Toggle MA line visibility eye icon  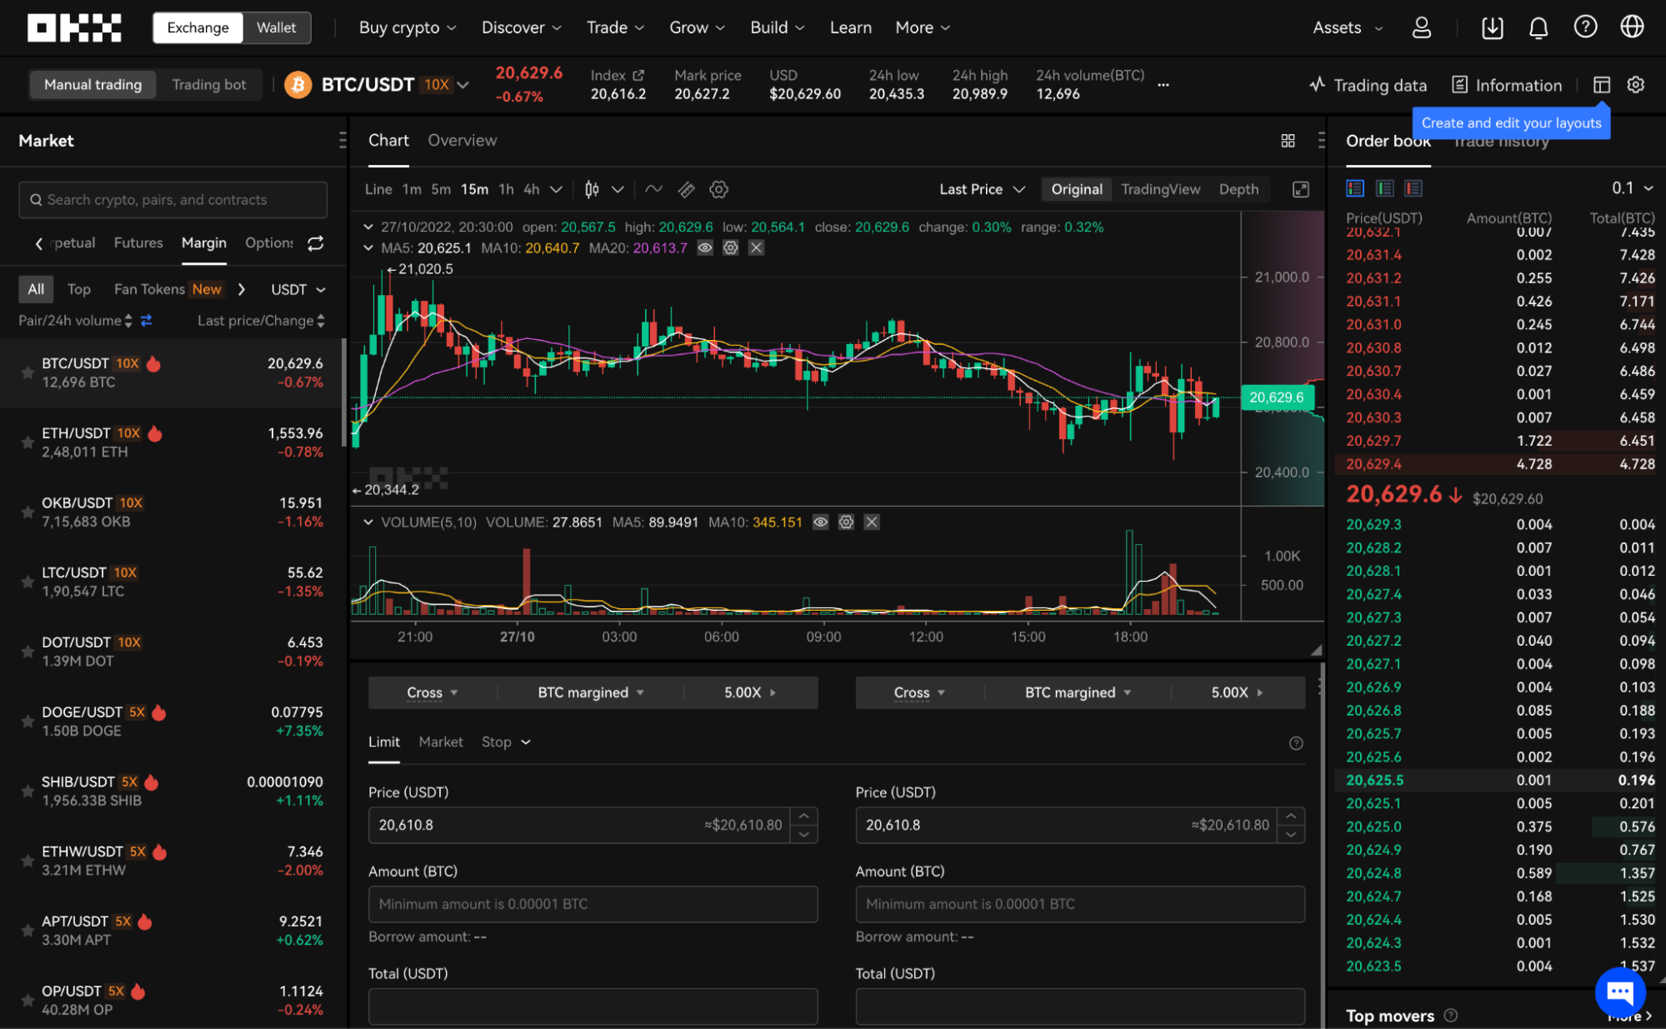point(705,247)
